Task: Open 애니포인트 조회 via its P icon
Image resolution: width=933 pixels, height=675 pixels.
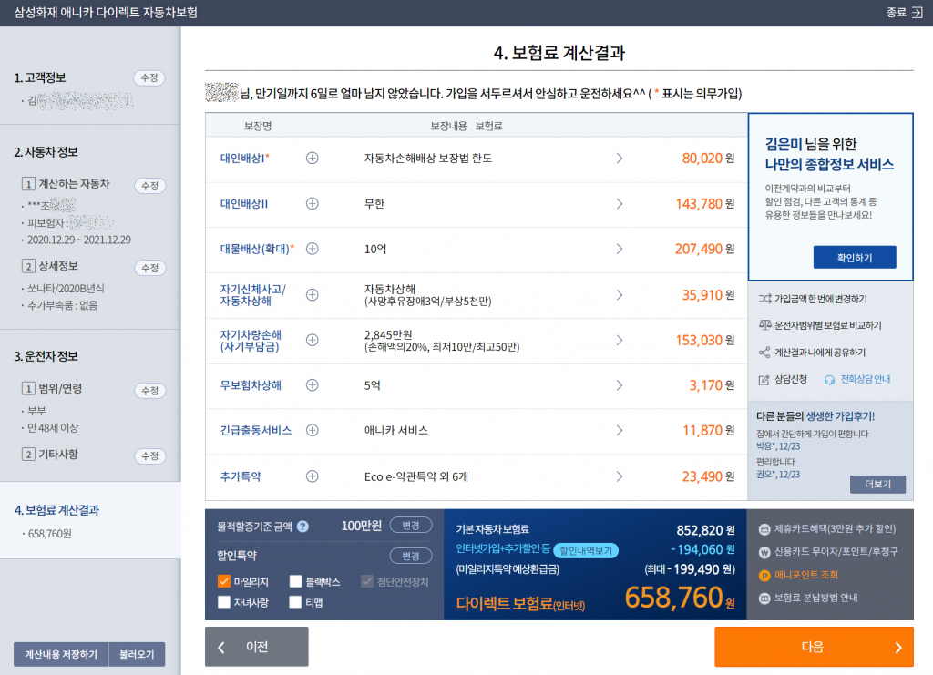Action: (764, 575)
